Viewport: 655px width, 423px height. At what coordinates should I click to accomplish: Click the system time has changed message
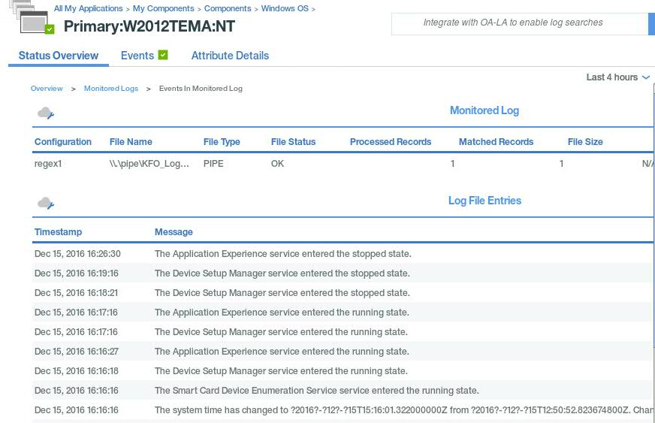click(x=404, y=410)
